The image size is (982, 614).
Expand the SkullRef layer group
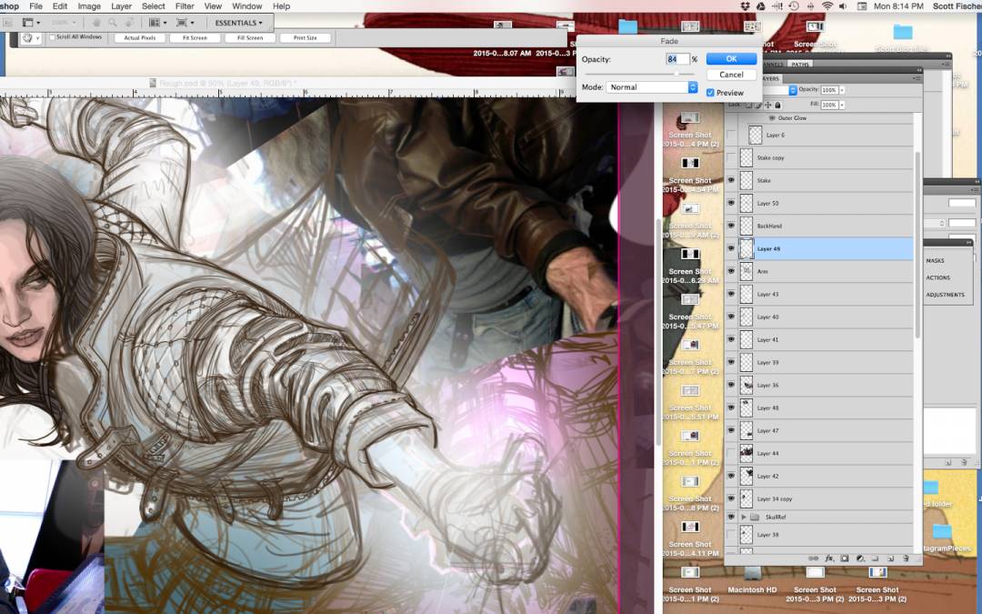coord(744,517)
